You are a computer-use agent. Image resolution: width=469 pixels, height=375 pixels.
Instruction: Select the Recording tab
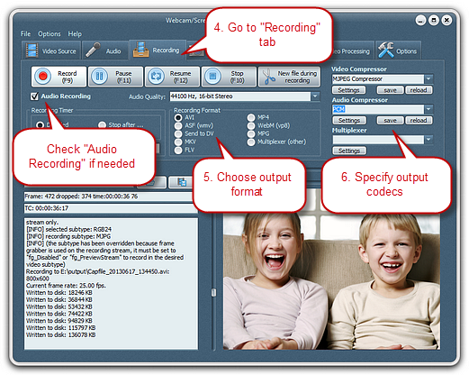tap(158, 50)
